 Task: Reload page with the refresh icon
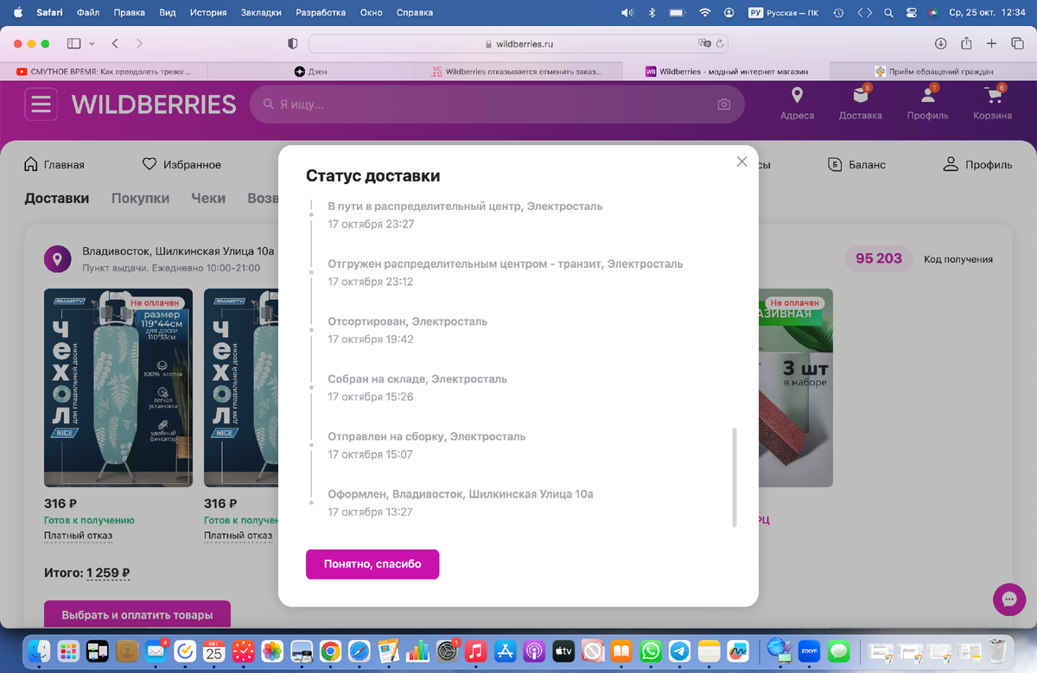click(719, 43)
